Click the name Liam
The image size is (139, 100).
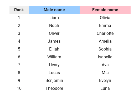point(54,18)
